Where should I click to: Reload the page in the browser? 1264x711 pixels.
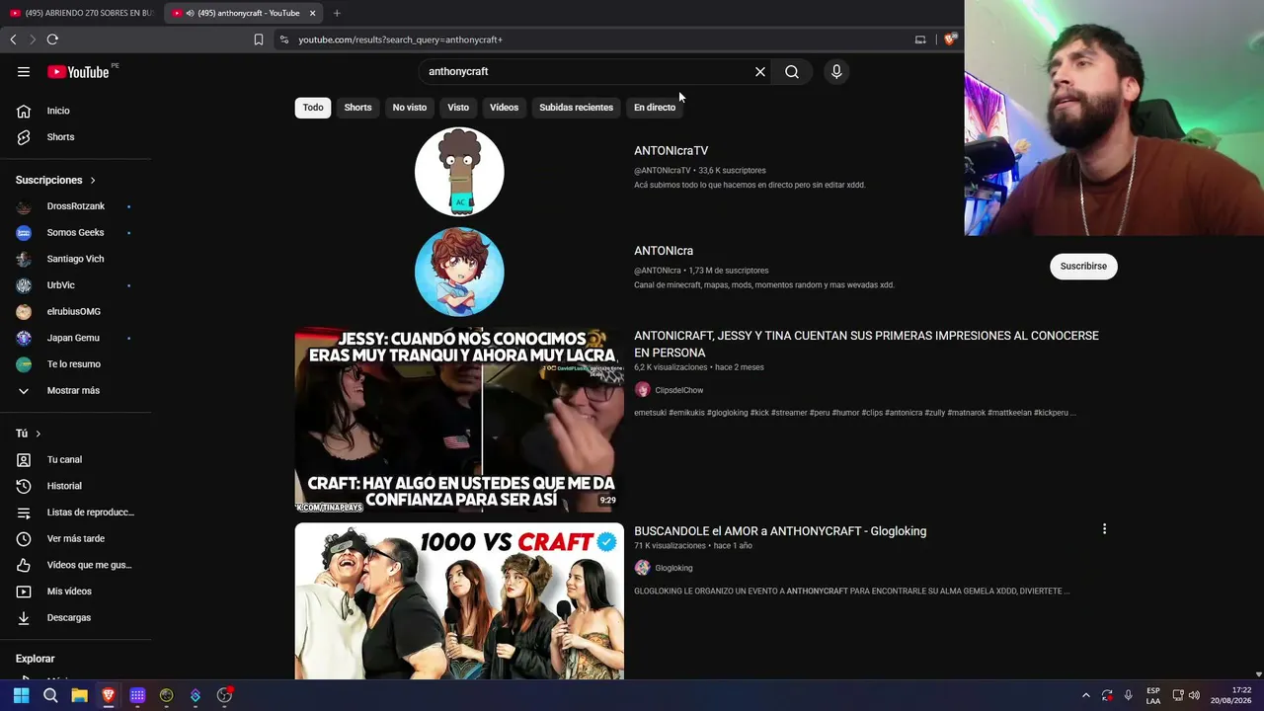(52, 39)
